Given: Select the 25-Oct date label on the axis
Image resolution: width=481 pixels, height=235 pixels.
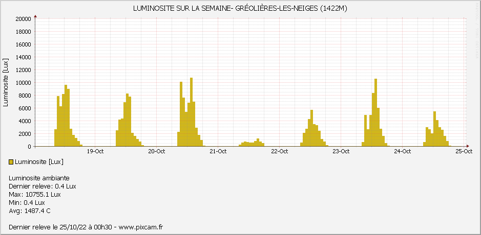Looking at the screenshot, I should (464, 151).
